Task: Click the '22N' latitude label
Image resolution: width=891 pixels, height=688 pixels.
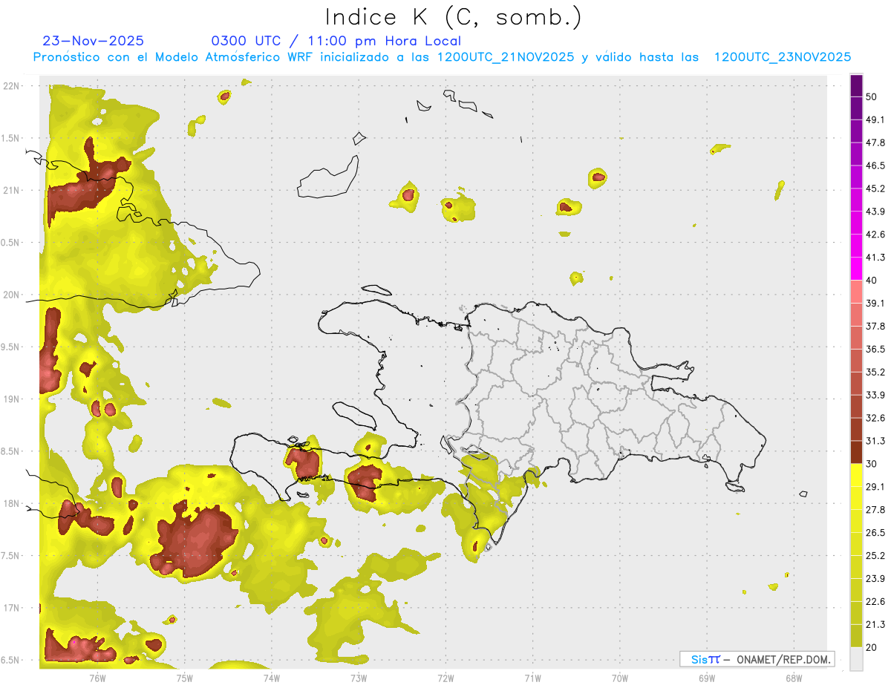Action: (12, 85)
